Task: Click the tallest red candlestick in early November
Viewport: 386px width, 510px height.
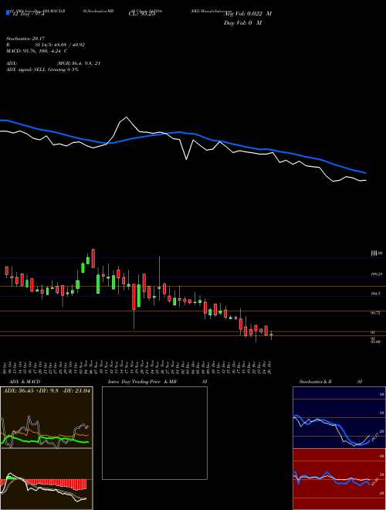Action: (93, 259)
